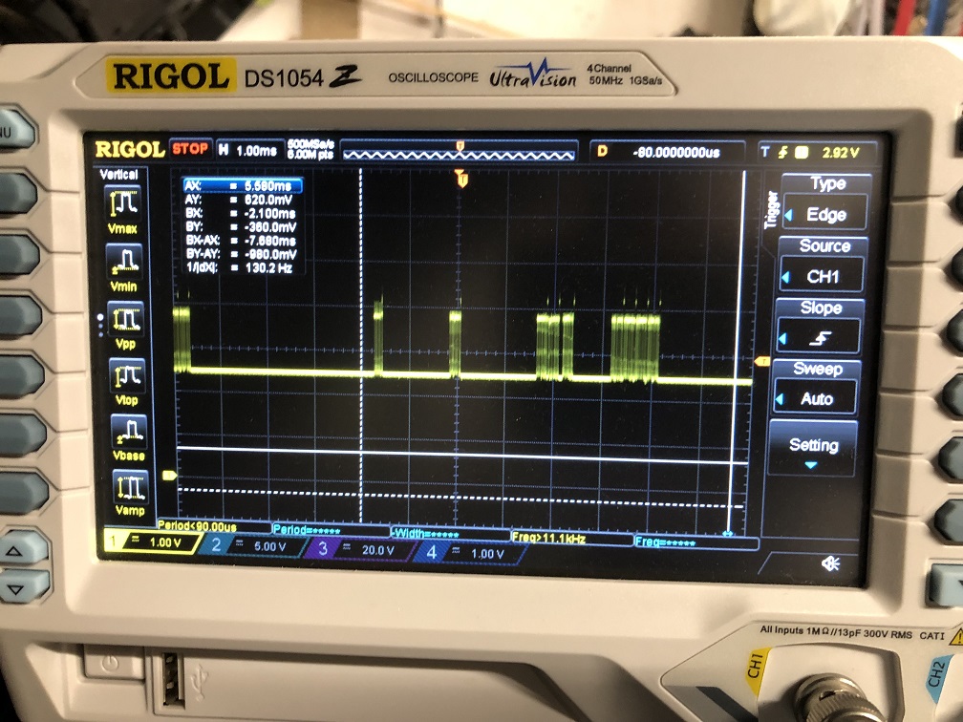The image size is (963, 722).
Task: Select the Vmin measurement icon
Action: 124,261
